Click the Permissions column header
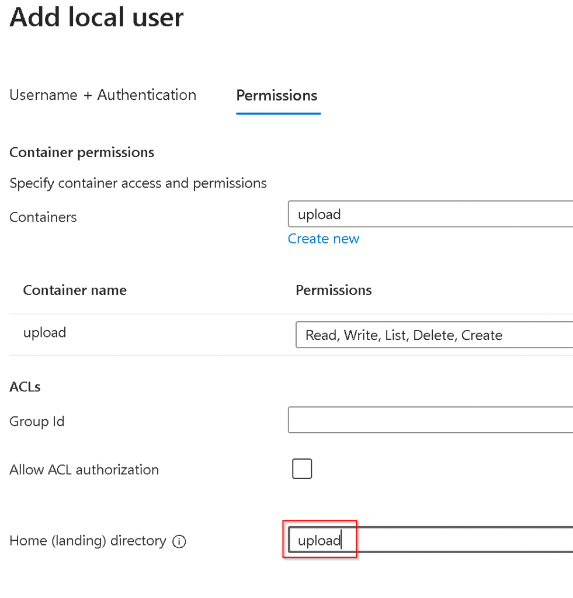Image resolution: width=573 pixels, height=598 pixels. (334, 290)
